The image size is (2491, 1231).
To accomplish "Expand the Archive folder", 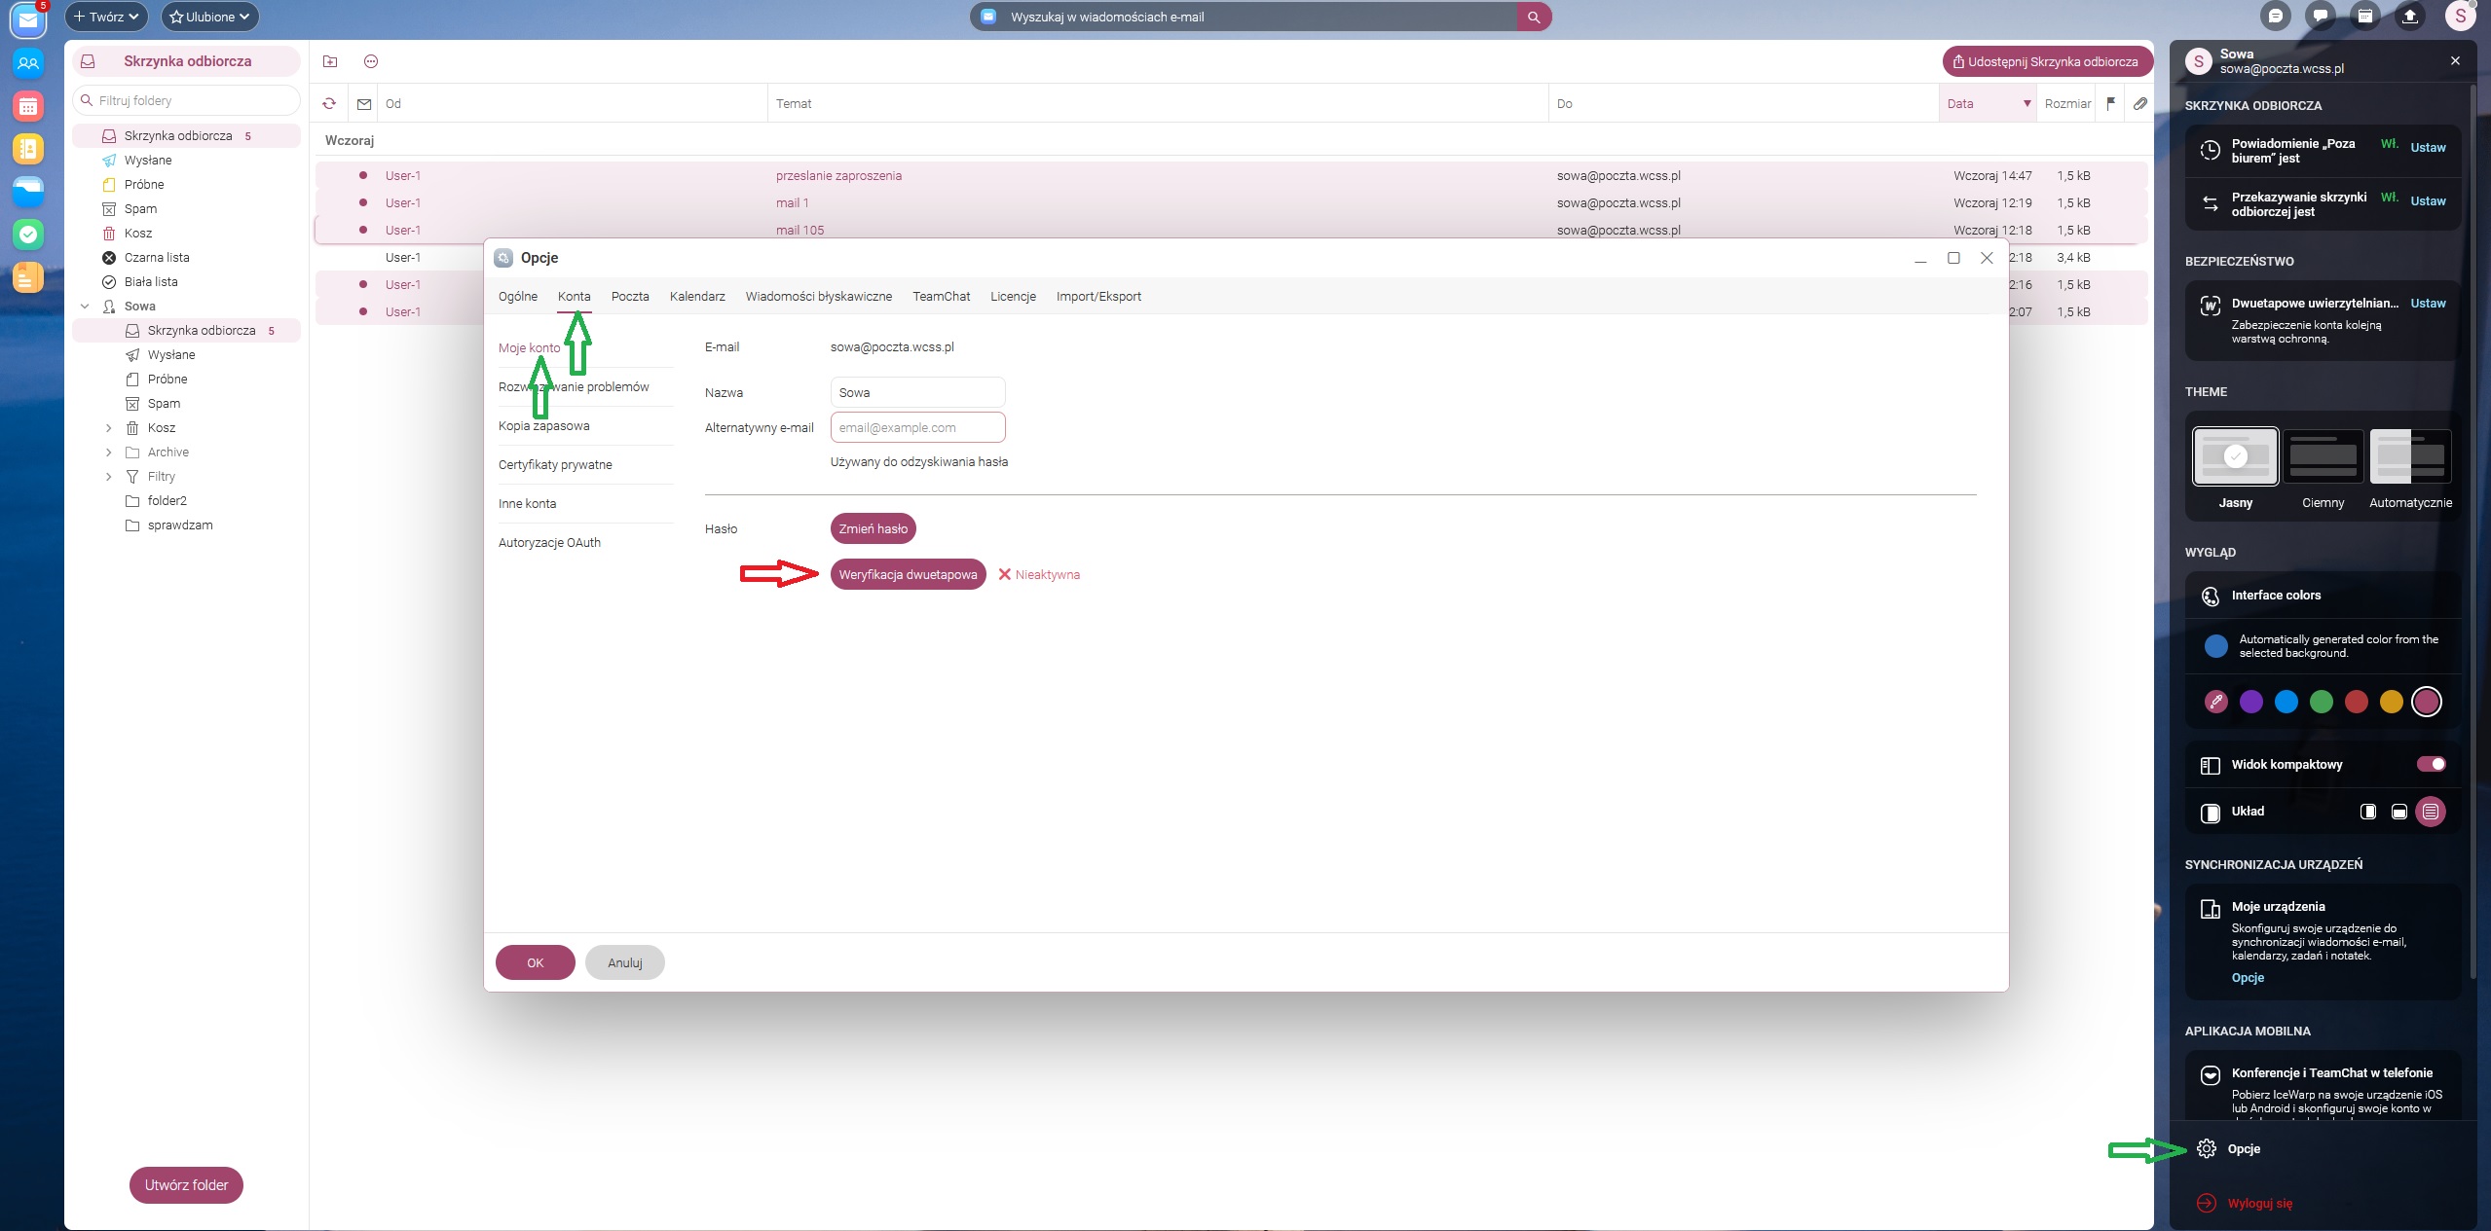I will (108, 453).
